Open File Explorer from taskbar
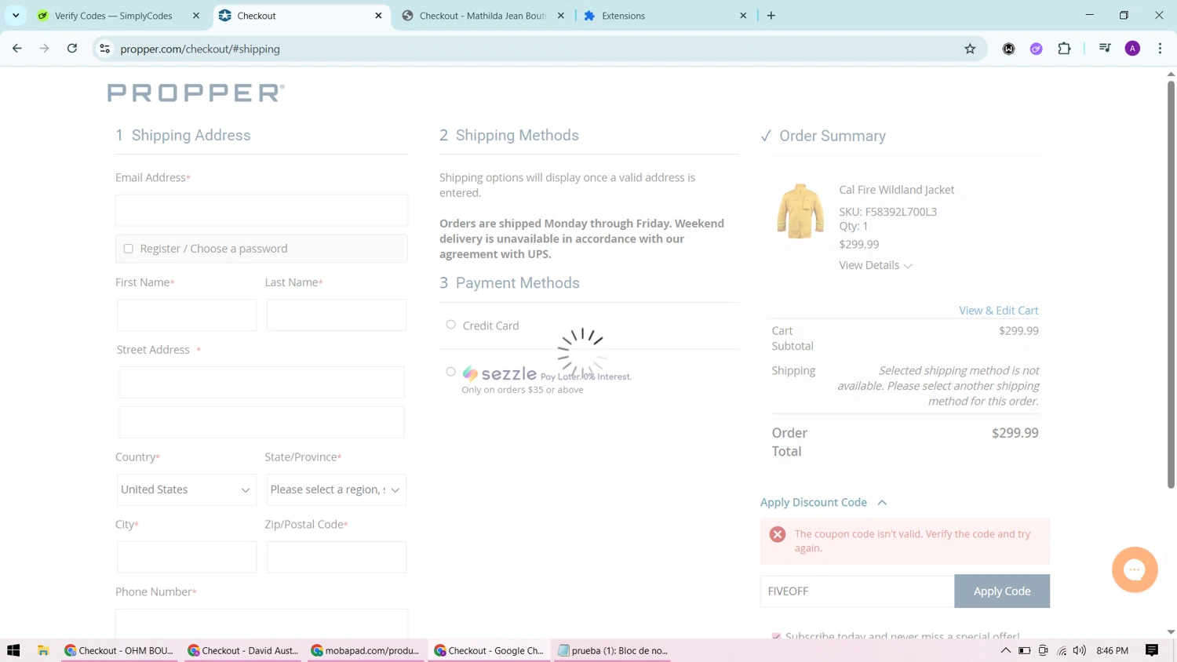Image resolution: width=1177 pixels, height=662 pixels. (x=43, y=650)
